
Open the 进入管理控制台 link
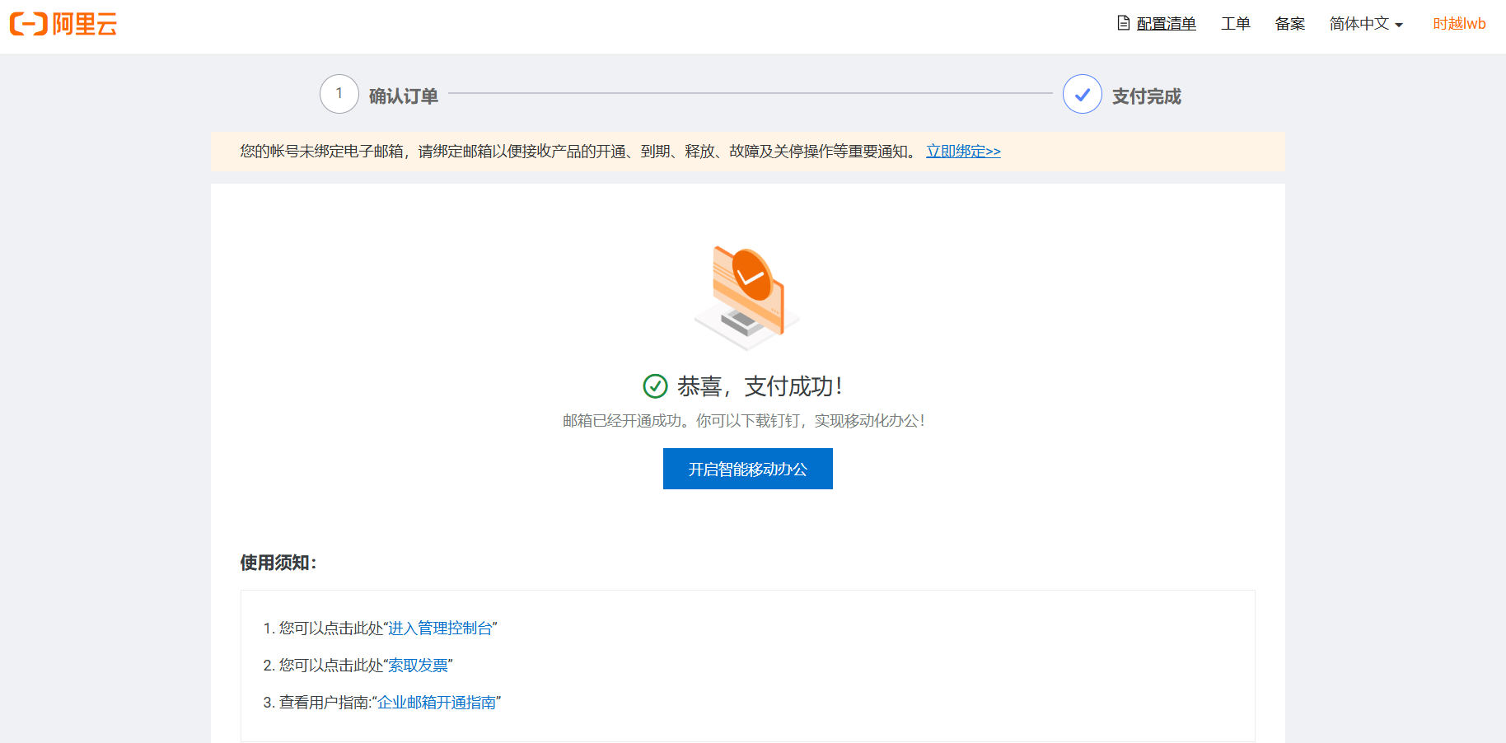[x=440, y=629]
